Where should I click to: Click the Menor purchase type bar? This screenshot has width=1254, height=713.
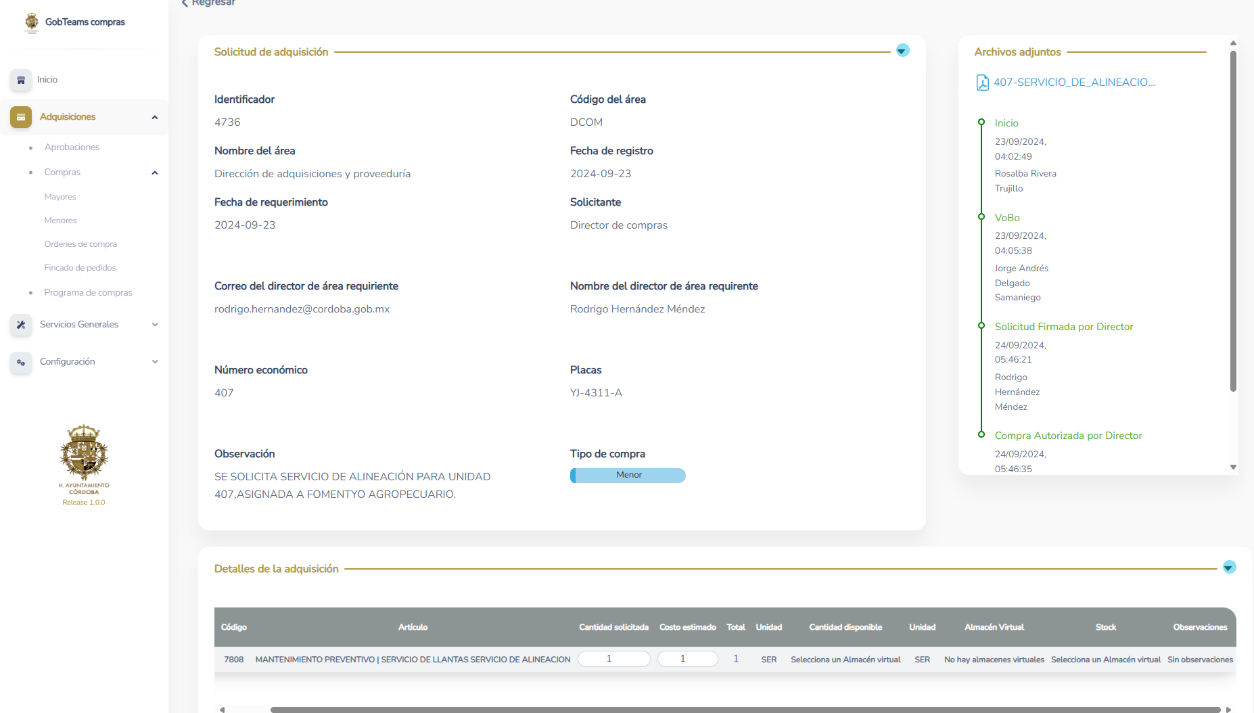[x=628, y=476]
